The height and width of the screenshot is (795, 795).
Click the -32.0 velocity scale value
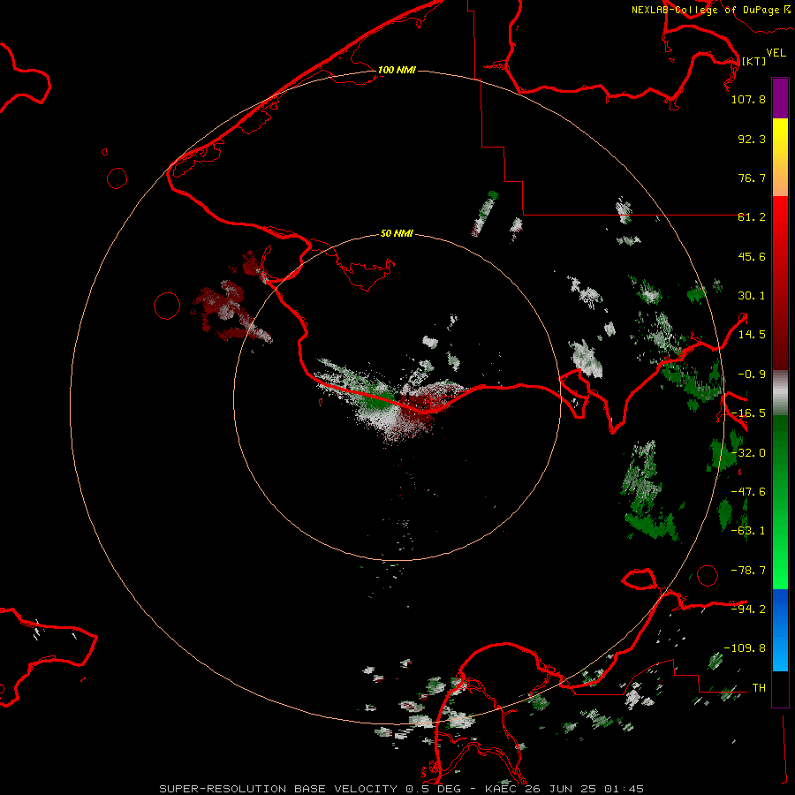pyautogui.click(x=748, y=453)
